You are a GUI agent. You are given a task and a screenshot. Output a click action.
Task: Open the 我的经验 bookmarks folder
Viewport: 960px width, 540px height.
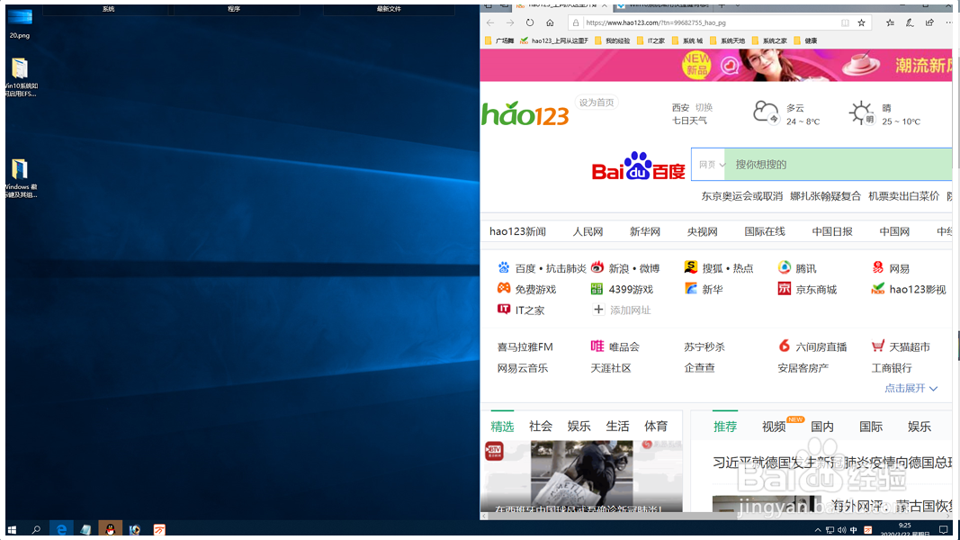click(x=612, y=41)
